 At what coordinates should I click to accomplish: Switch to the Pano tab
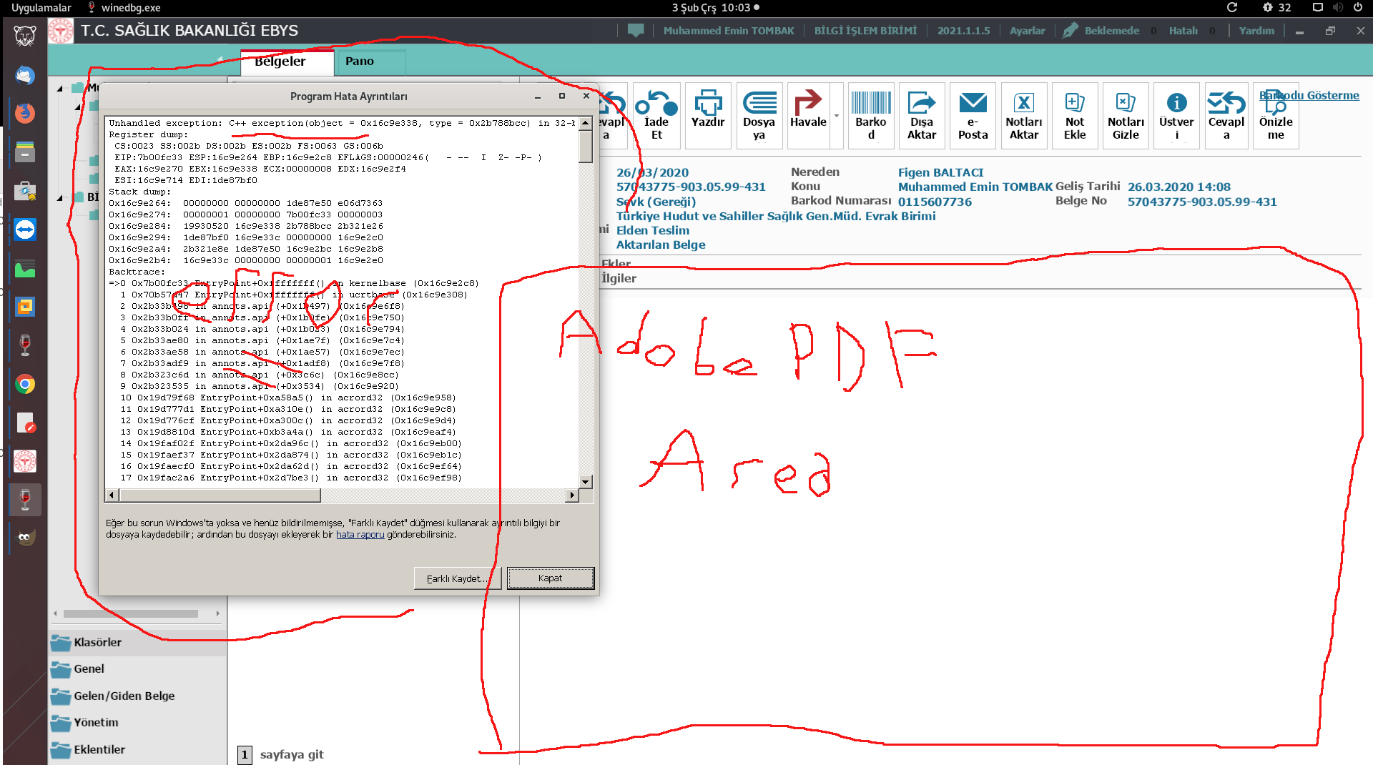(x=360, y=61)
